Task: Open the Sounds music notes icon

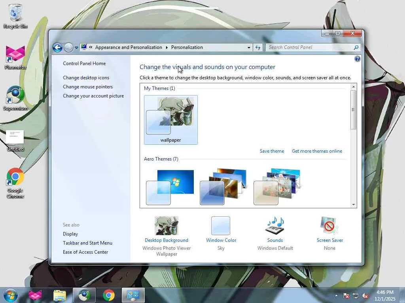Action: [275, 225]
